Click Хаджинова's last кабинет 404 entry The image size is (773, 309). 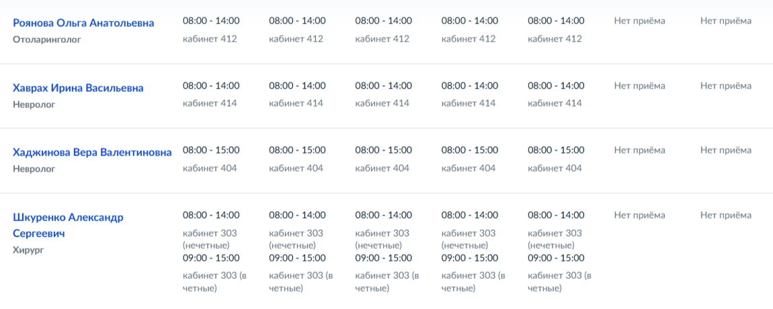[555, 168]
